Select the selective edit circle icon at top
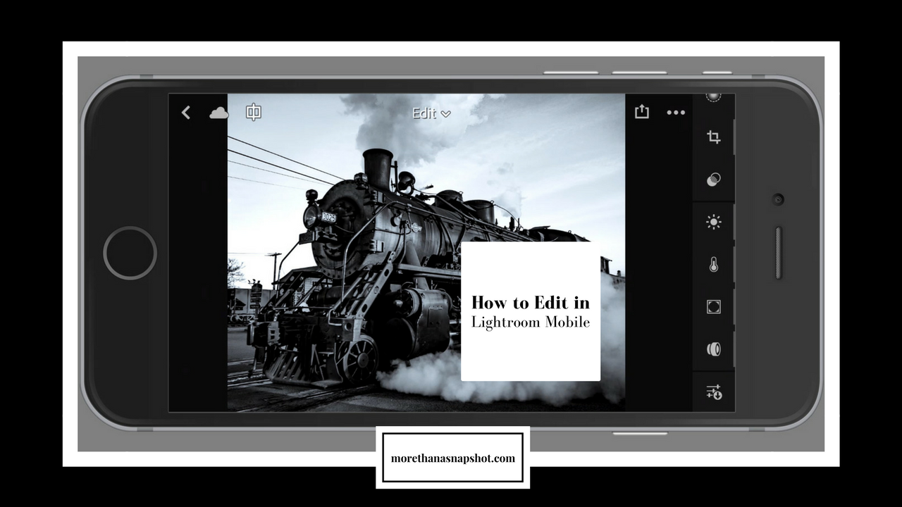 [x=714, y=97]
